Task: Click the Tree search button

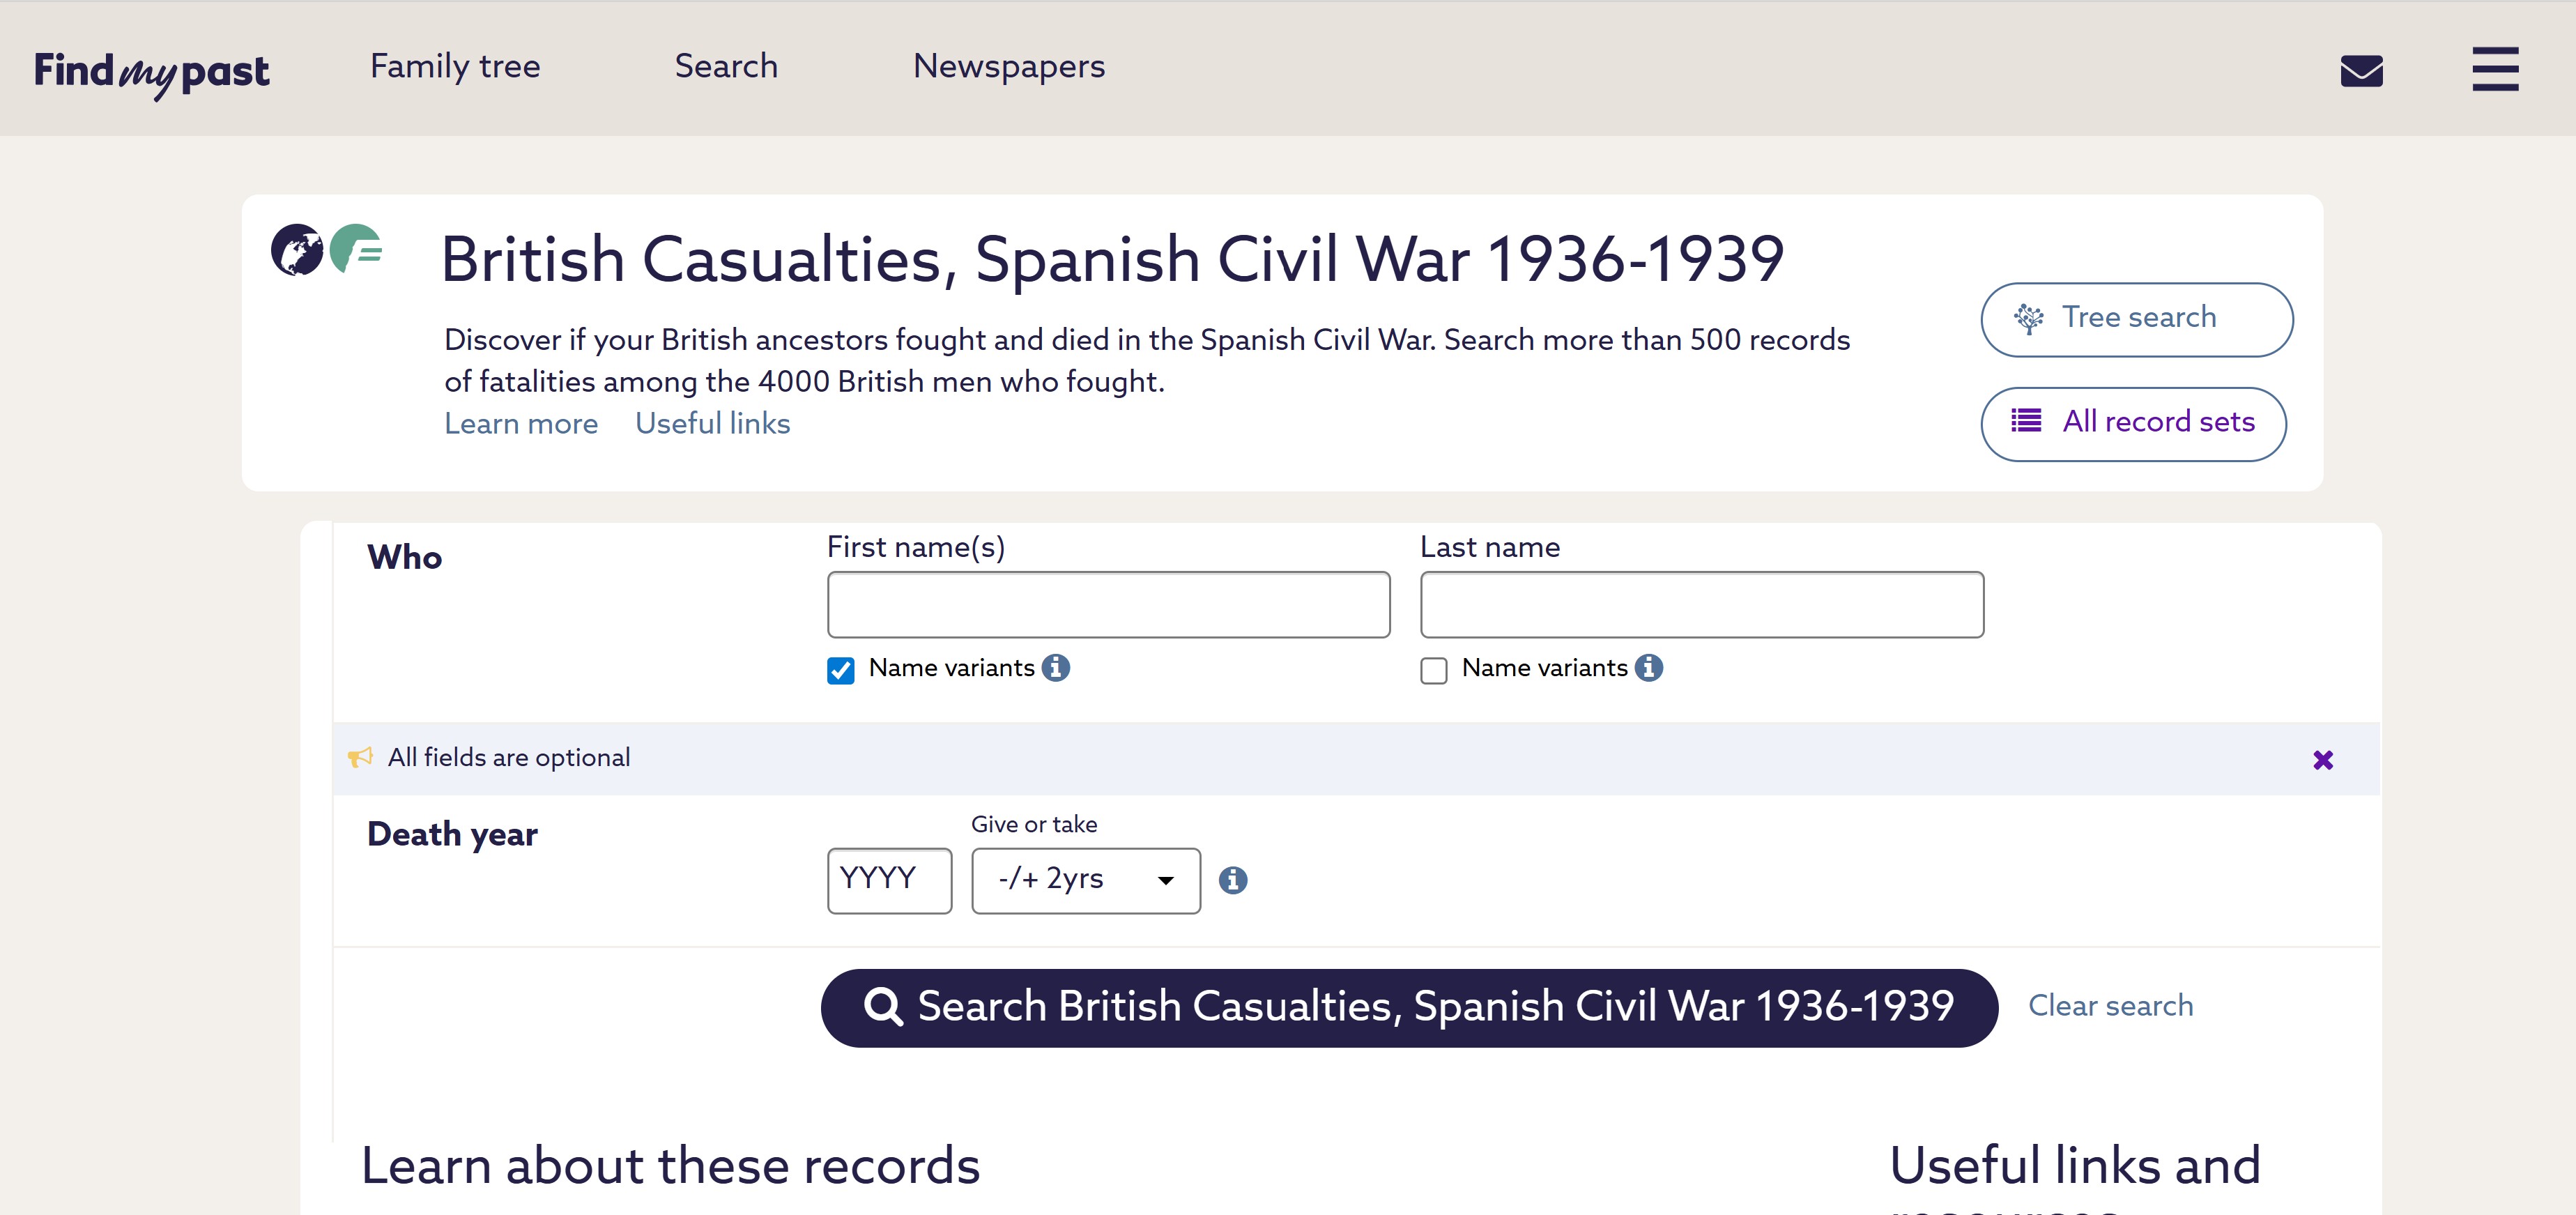Action: pyautogui.click(x=2136, y=319)
